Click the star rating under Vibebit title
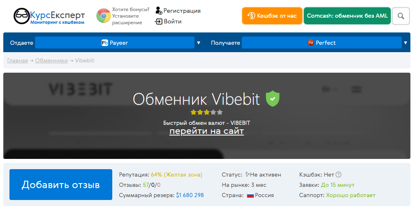Viewport: 417px width, 209px height. pos(206,113)
